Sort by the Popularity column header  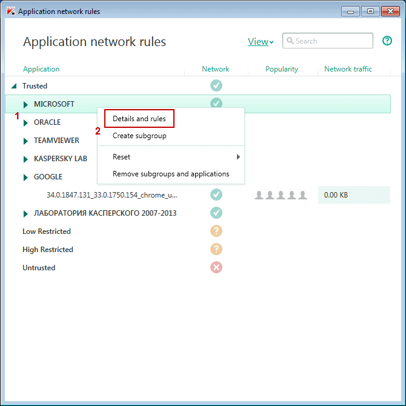pos(282,69)
